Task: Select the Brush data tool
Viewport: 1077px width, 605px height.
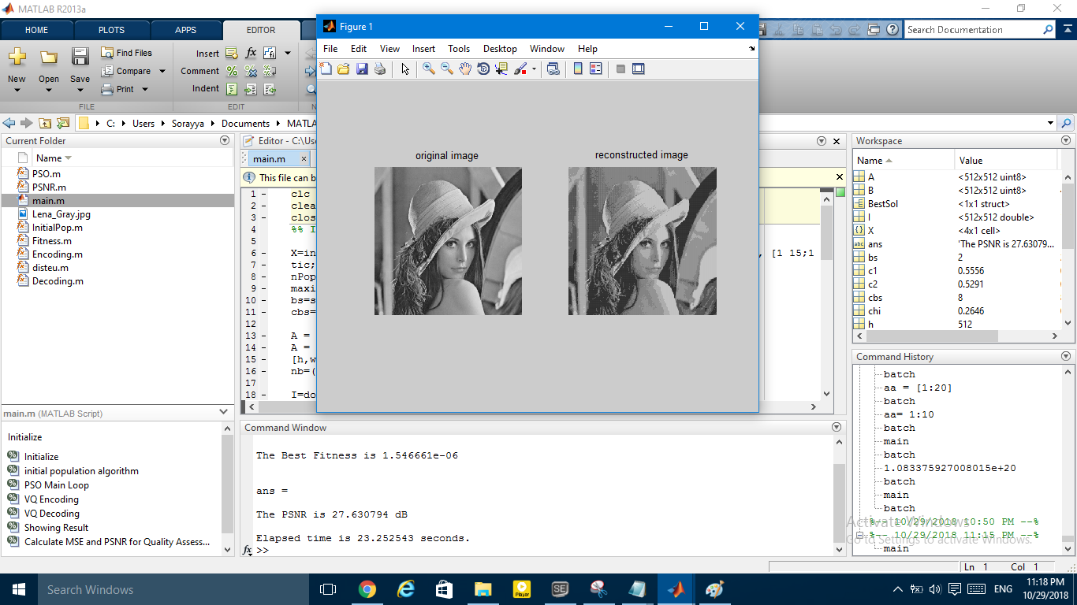Action: [520, 69]
